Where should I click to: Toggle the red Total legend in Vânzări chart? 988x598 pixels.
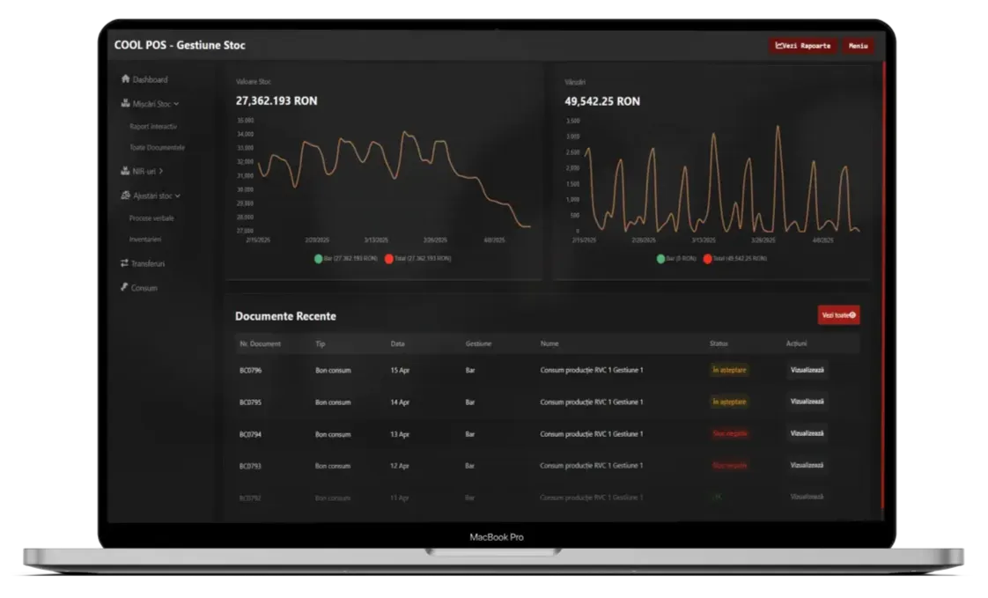pos(707,259)
